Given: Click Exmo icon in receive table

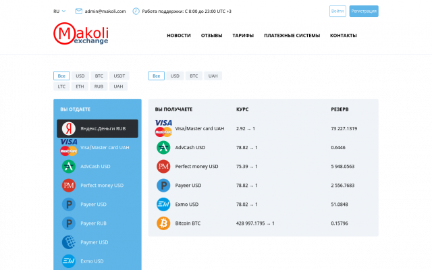Looking at the screenshot, I should pyautogui.click(x=163, y=205).
